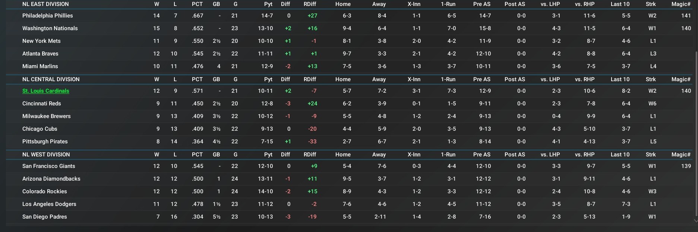Open the San Francisco Giants page
The image size is (698, 232).
click(x=48, y=166)
